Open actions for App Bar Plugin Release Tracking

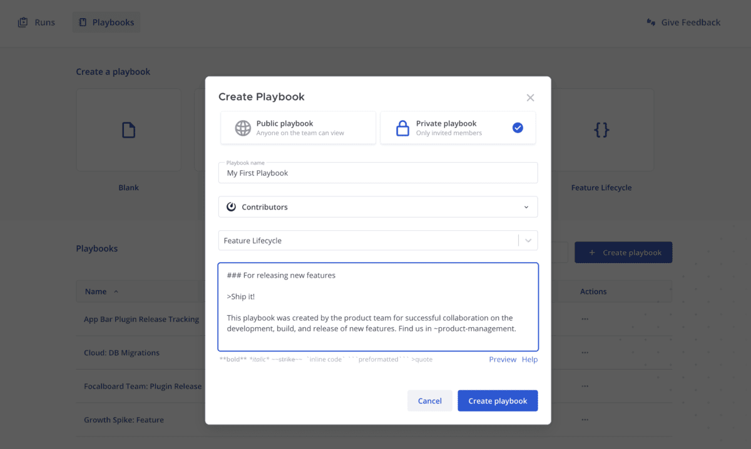click(585, 318)
